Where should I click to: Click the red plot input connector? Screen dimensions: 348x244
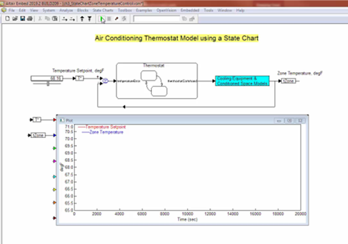click(x=55, y=120)
